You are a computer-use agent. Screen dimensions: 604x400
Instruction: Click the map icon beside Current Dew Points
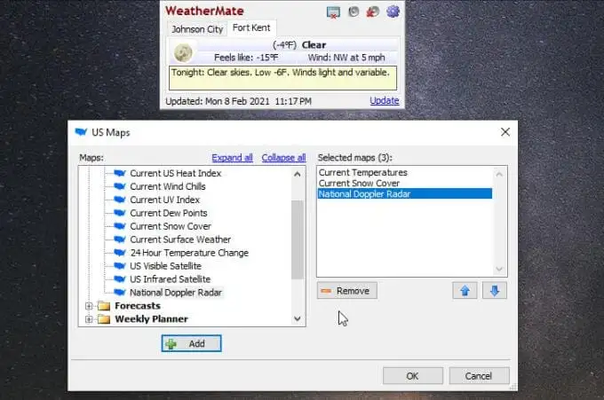coord(120,213)
